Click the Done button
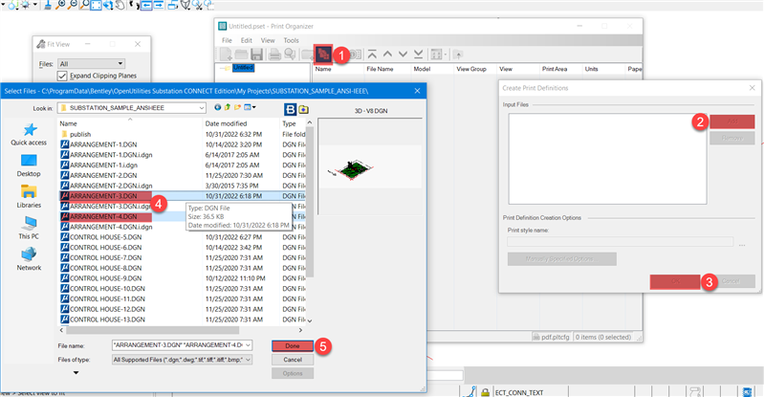 click(292, 344)
